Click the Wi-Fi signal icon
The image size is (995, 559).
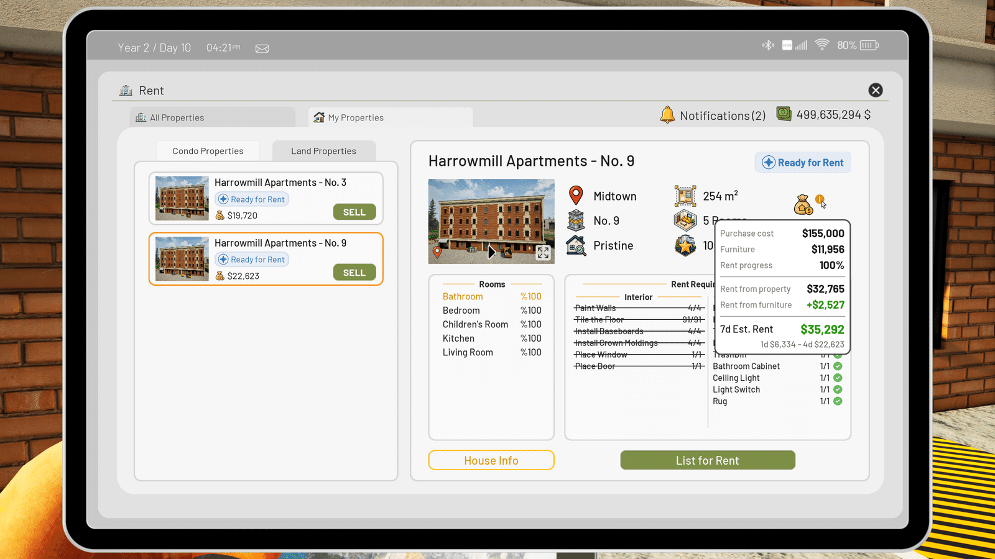(822, 45)
